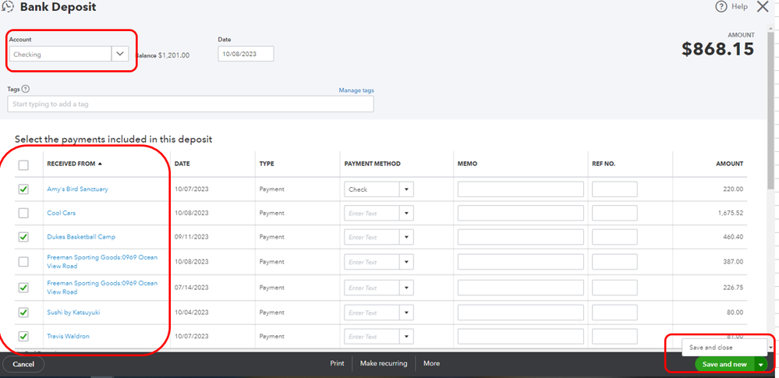
Task: Uncheck the Travis Waldron payment checkbox
Action: 23,336
